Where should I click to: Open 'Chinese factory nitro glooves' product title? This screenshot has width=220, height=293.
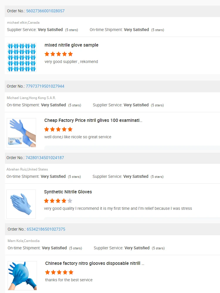94,263
